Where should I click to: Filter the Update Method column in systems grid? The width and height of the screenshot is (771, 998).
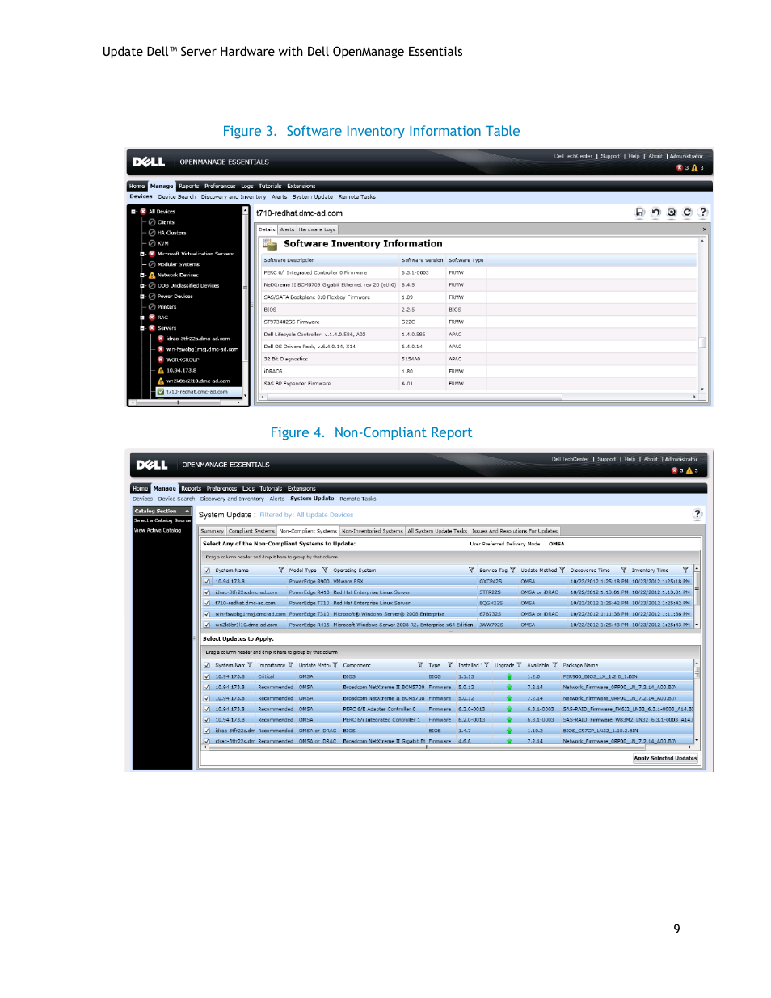click(x=562, y=571)
